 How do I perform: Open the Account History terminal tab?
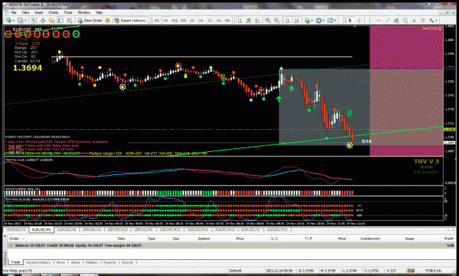click(x=38, y=263)
